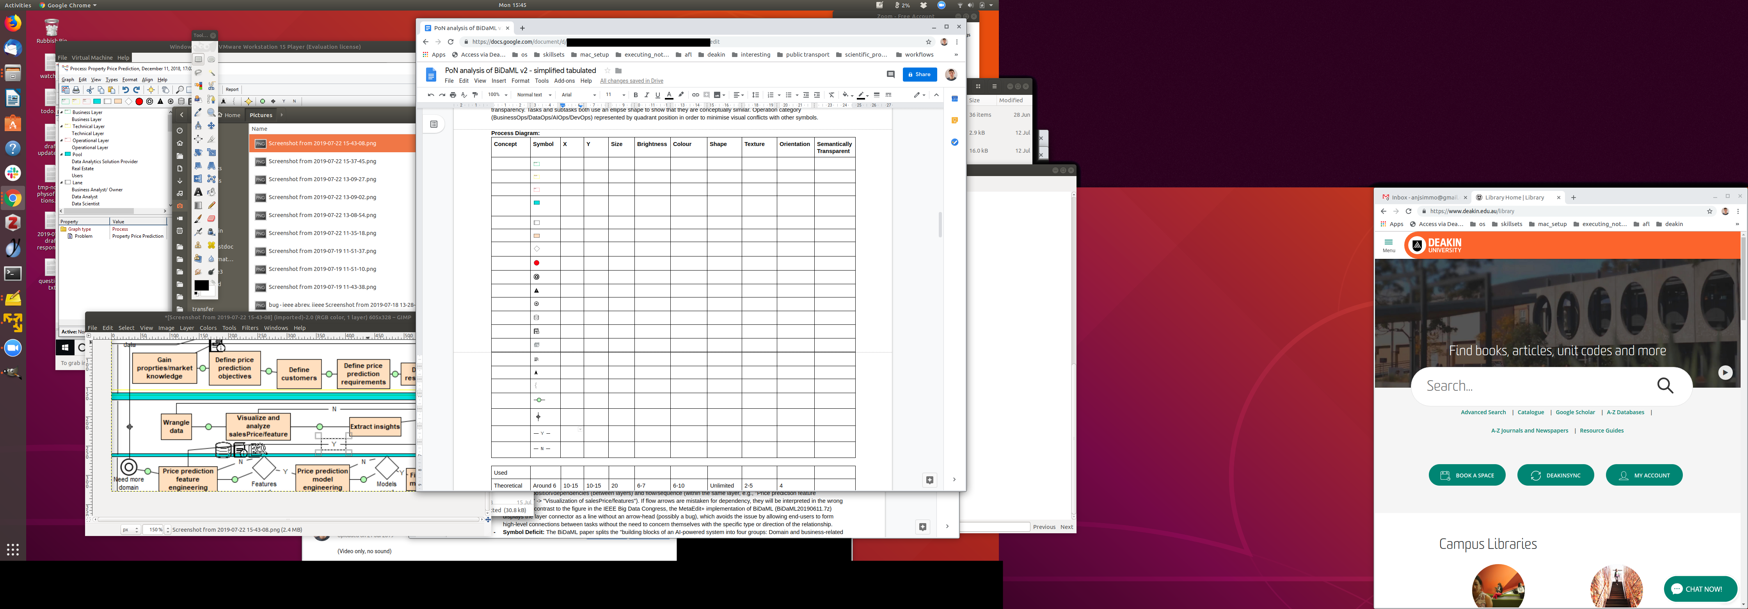Click the Docs print icon
Viewport: 1748px width, 609px height.
[453, 95]
